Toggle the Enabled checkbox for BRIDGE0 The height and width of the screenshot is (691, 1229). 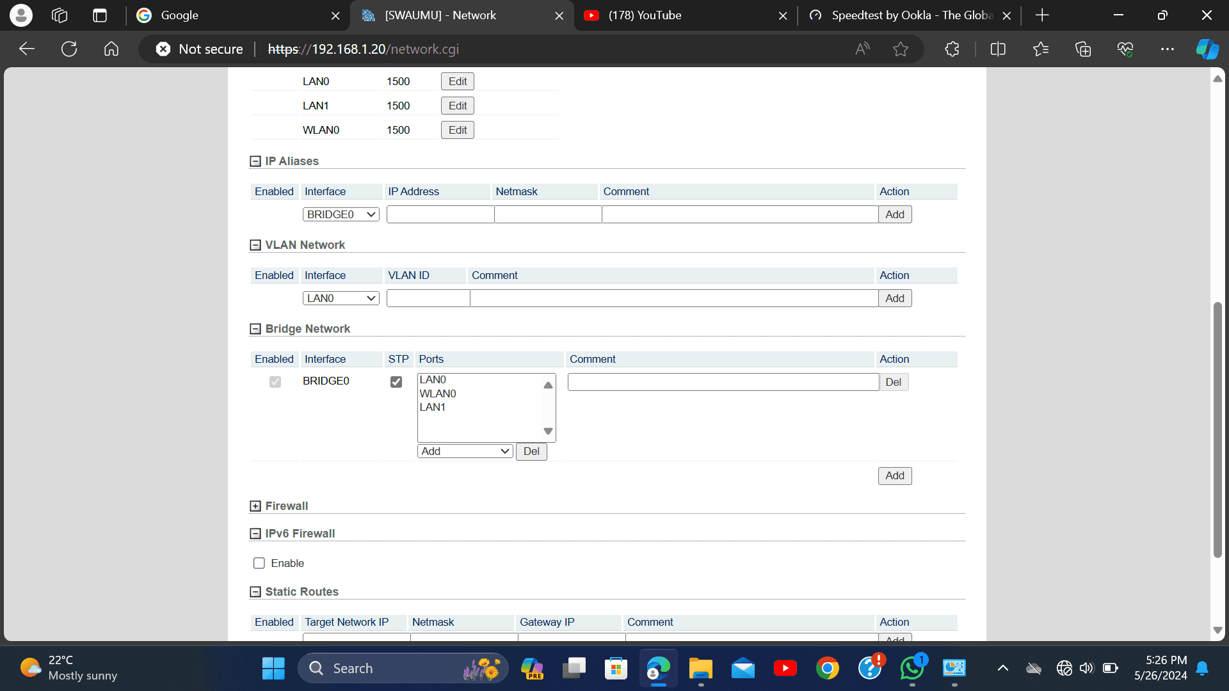(275, 382)
